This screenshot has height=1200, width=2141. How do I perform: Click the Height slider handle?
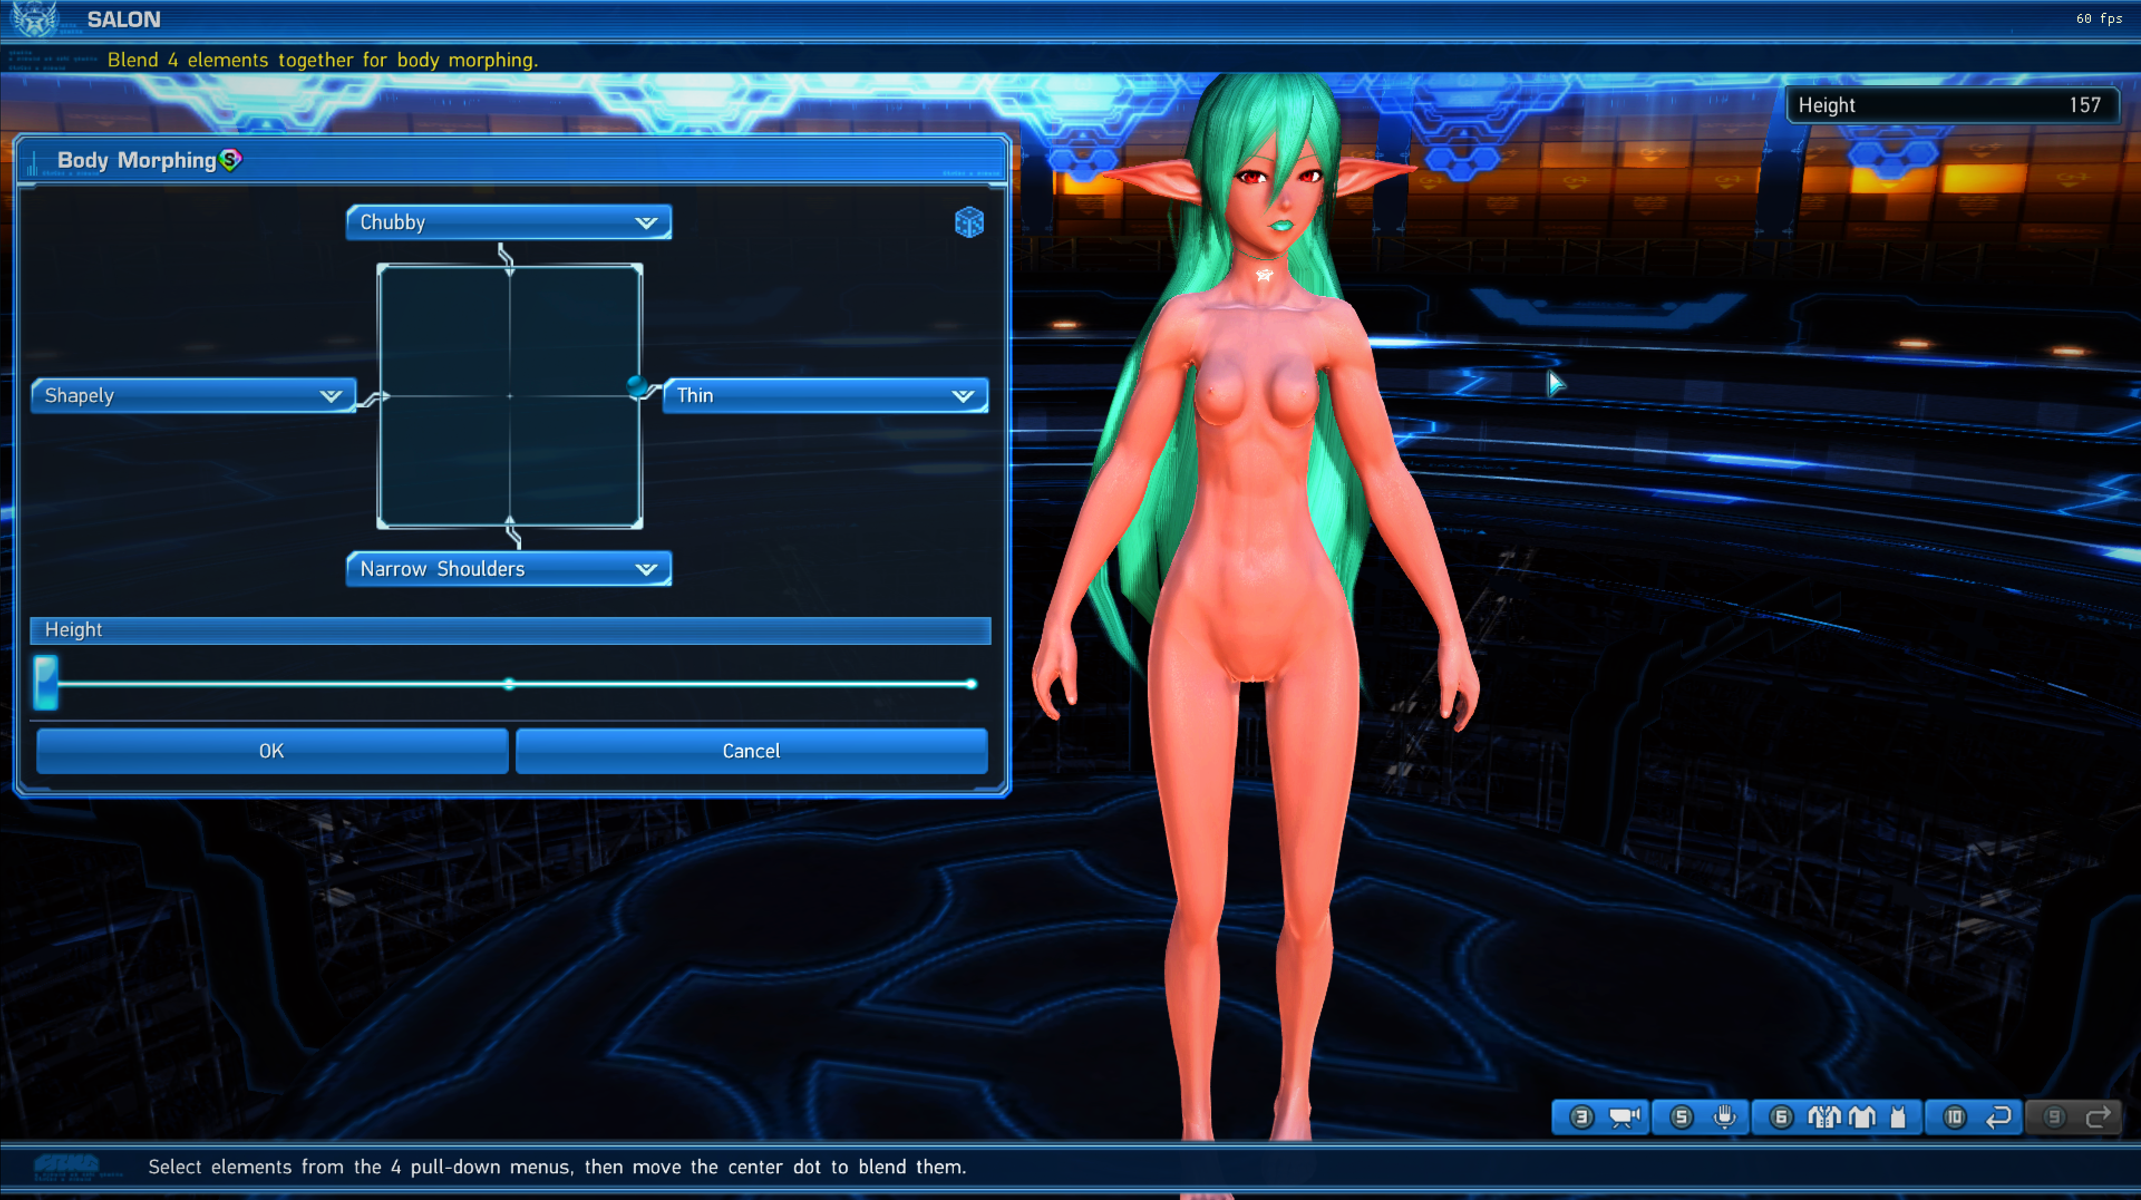46,682
